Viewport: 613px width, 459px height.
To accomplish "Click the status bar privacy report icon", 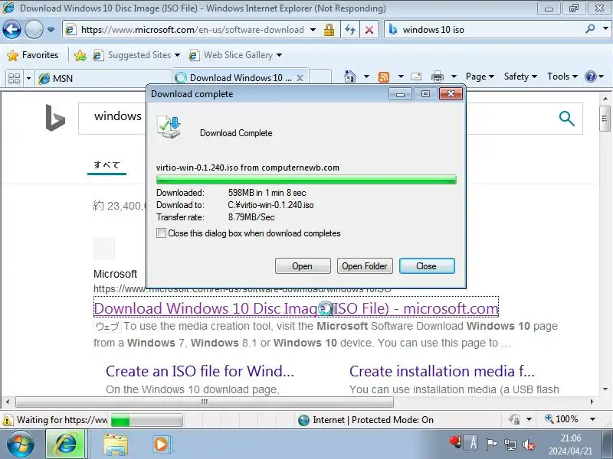I will (x=514, y=419).
